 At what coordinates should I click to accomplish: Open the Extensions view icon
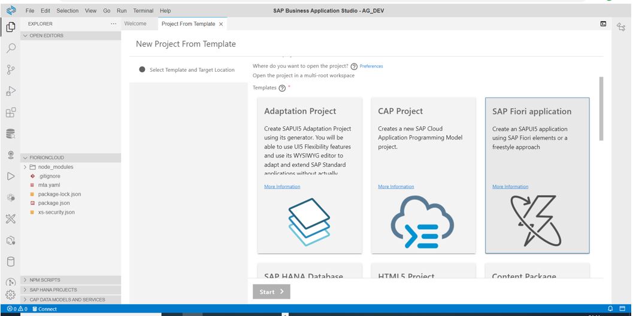click(x=10, y=113)
